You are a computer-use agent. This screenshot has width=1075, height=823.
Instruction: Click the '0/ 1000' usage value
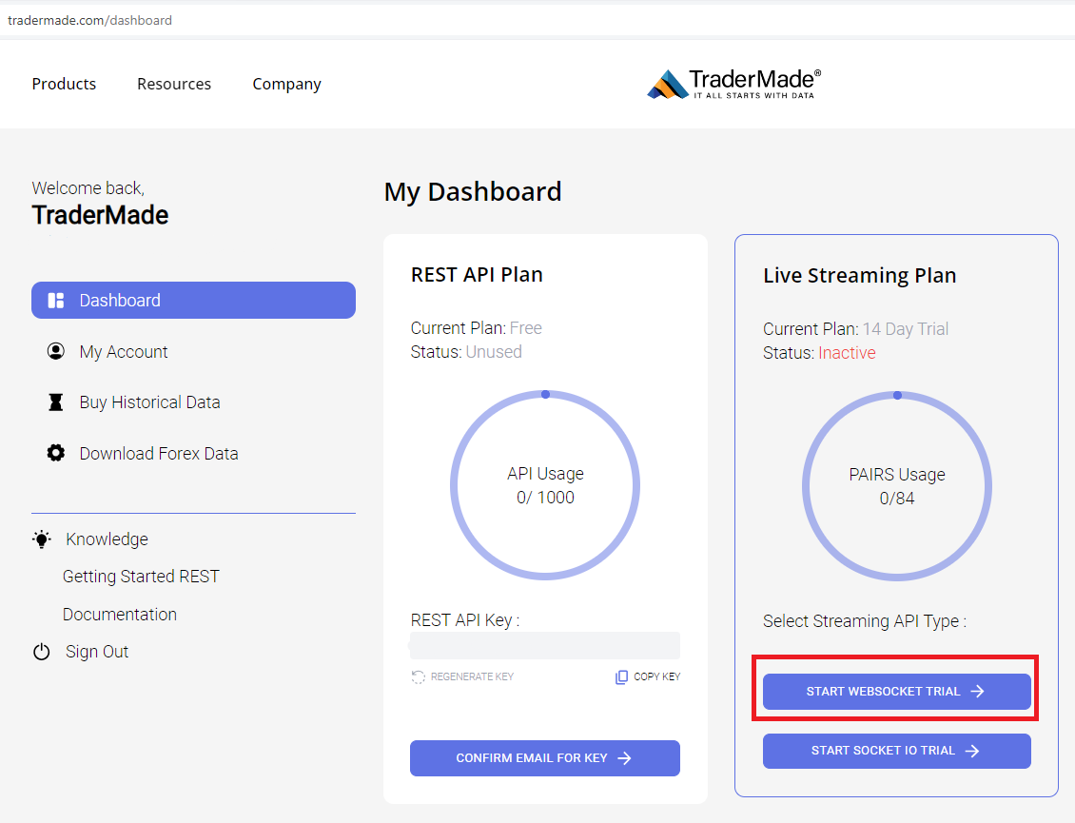pyautogui.click(x=545, y=498)
